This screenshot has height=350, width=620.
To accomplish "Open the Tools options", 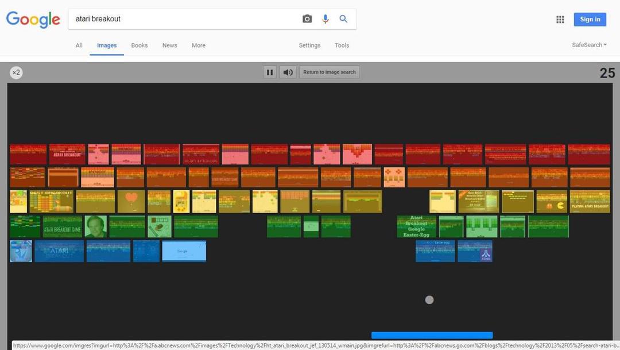I will point(342,45).
